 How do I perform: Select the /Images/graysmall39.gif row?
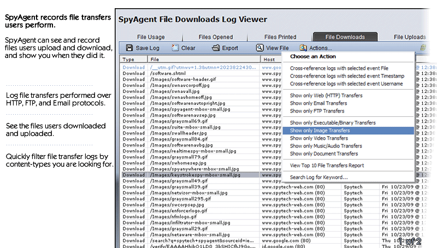click(x=275, y=187)
